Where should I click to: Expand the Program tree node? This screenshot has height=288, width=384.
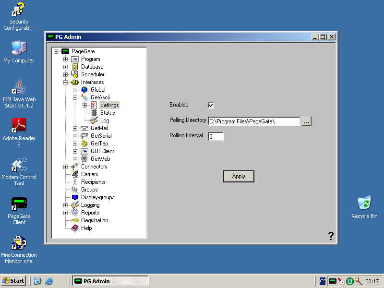point(65,59)
